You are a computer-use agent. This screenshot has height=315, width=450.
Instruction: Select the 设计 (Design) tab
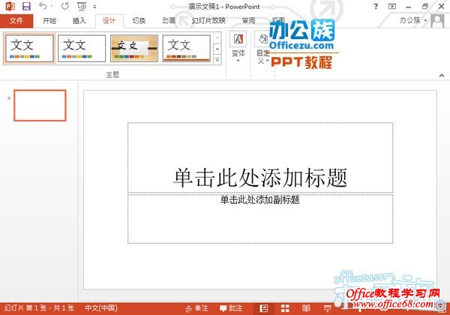pos(109,21)
